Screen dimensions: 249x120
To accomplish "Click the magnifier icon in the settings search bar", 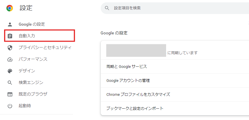I will tap(107, 8).
